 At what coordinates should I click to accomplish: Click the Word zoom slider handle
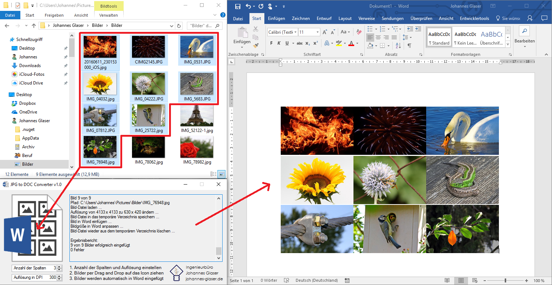pos(505,281)
